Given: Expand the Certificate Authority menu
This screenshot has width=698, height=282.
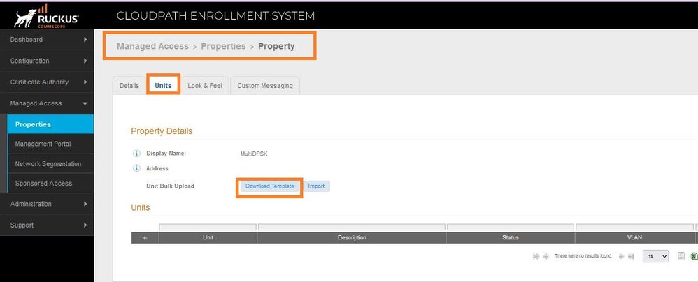Looking at the screenshot, I should point(47,82).
